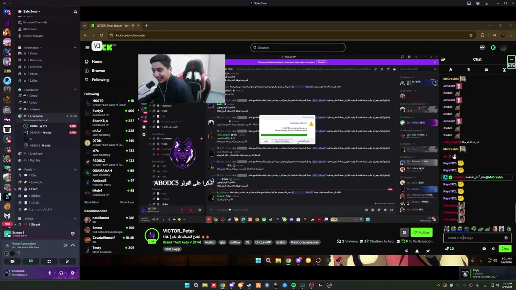Click the green Follow button
Image resolution: width=516 pixels, height=290 pixels.
click(421, 232)
